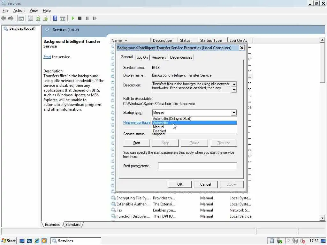Click the OK button
Viewport: 327px width, 245px height.
click(x=180, y=184)
